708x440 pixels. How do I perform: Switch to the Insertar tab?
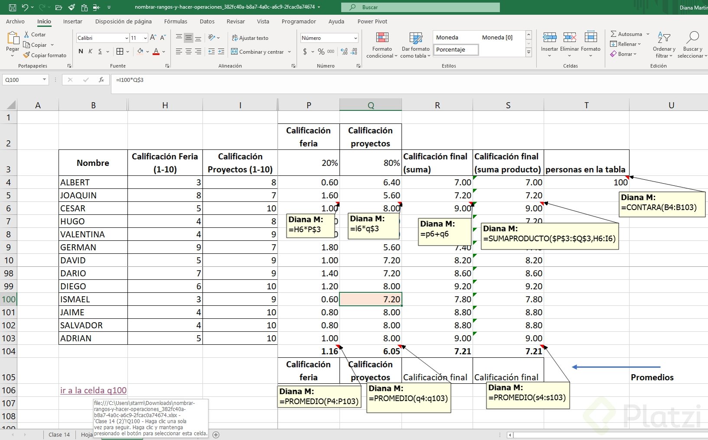tap(72, 21)
